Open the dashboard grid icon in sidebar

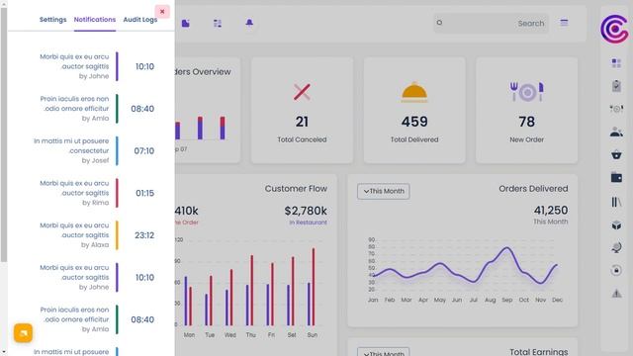[616, 63]
